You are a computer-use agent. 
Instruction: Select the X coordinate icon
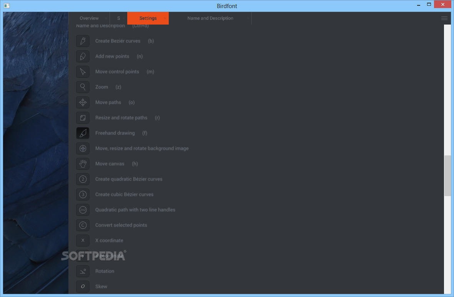83,240
